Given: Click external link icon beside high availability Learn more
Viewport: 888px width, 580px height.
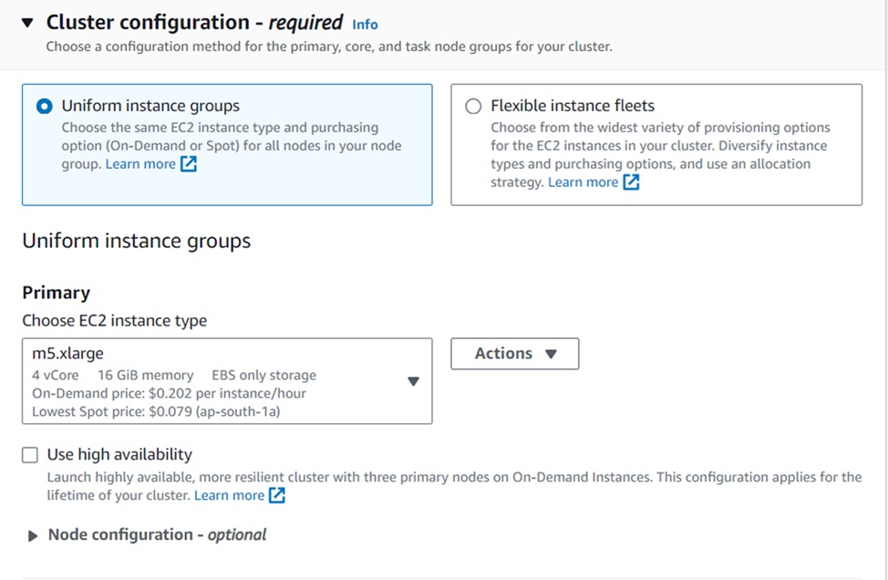Looking at the screenshot, I should click(x=277, y=495).
